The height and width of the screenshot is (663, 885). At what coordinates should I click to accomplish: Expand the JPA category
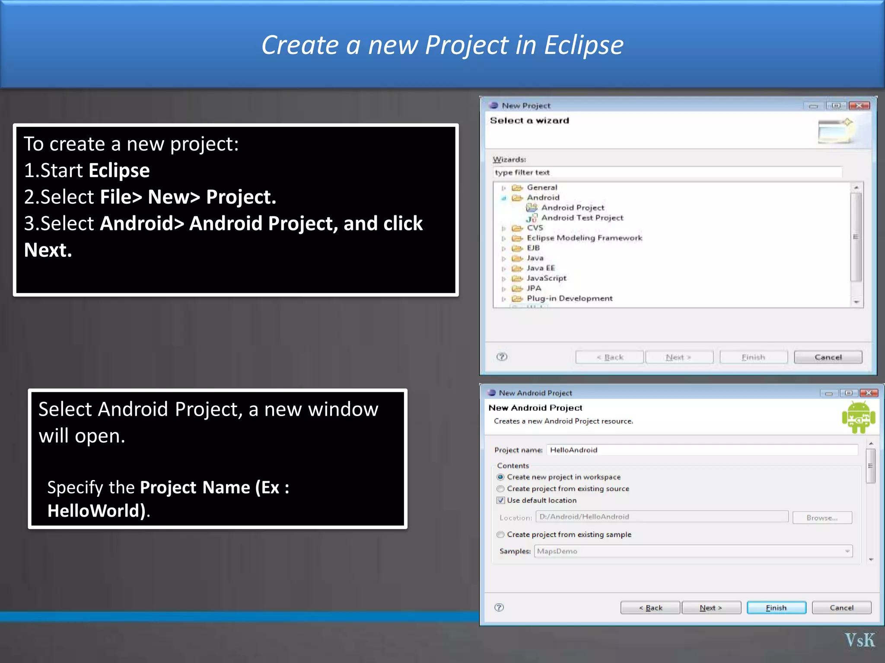pyautogui.click(x=503, y=289)
